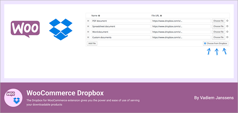Click the large blue Dropbox logo
This screenshot has height=113, width=238.
point(61,29)
